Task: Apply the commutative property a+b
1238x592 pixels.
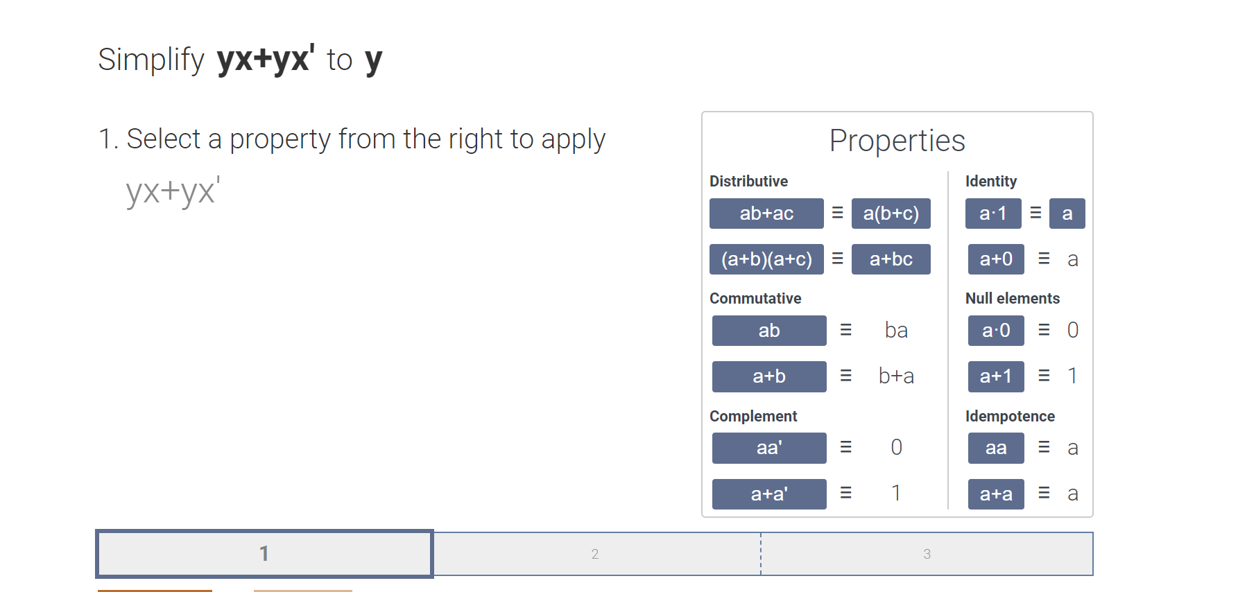Action: point(768,376)
